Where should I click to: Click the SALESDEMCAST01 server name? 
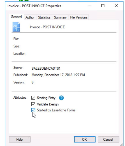[46, 68]
